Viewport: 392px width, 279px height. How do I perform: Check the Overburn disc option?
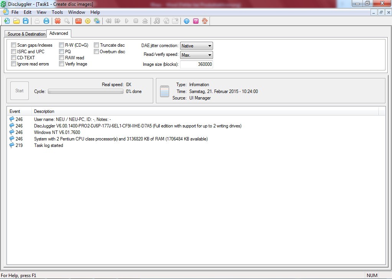pyautogui.click(x=96, y=51)
